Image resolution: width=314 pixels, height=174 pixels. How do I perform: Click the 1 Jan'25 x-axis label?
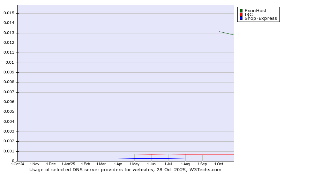click(x=68, y=164)
